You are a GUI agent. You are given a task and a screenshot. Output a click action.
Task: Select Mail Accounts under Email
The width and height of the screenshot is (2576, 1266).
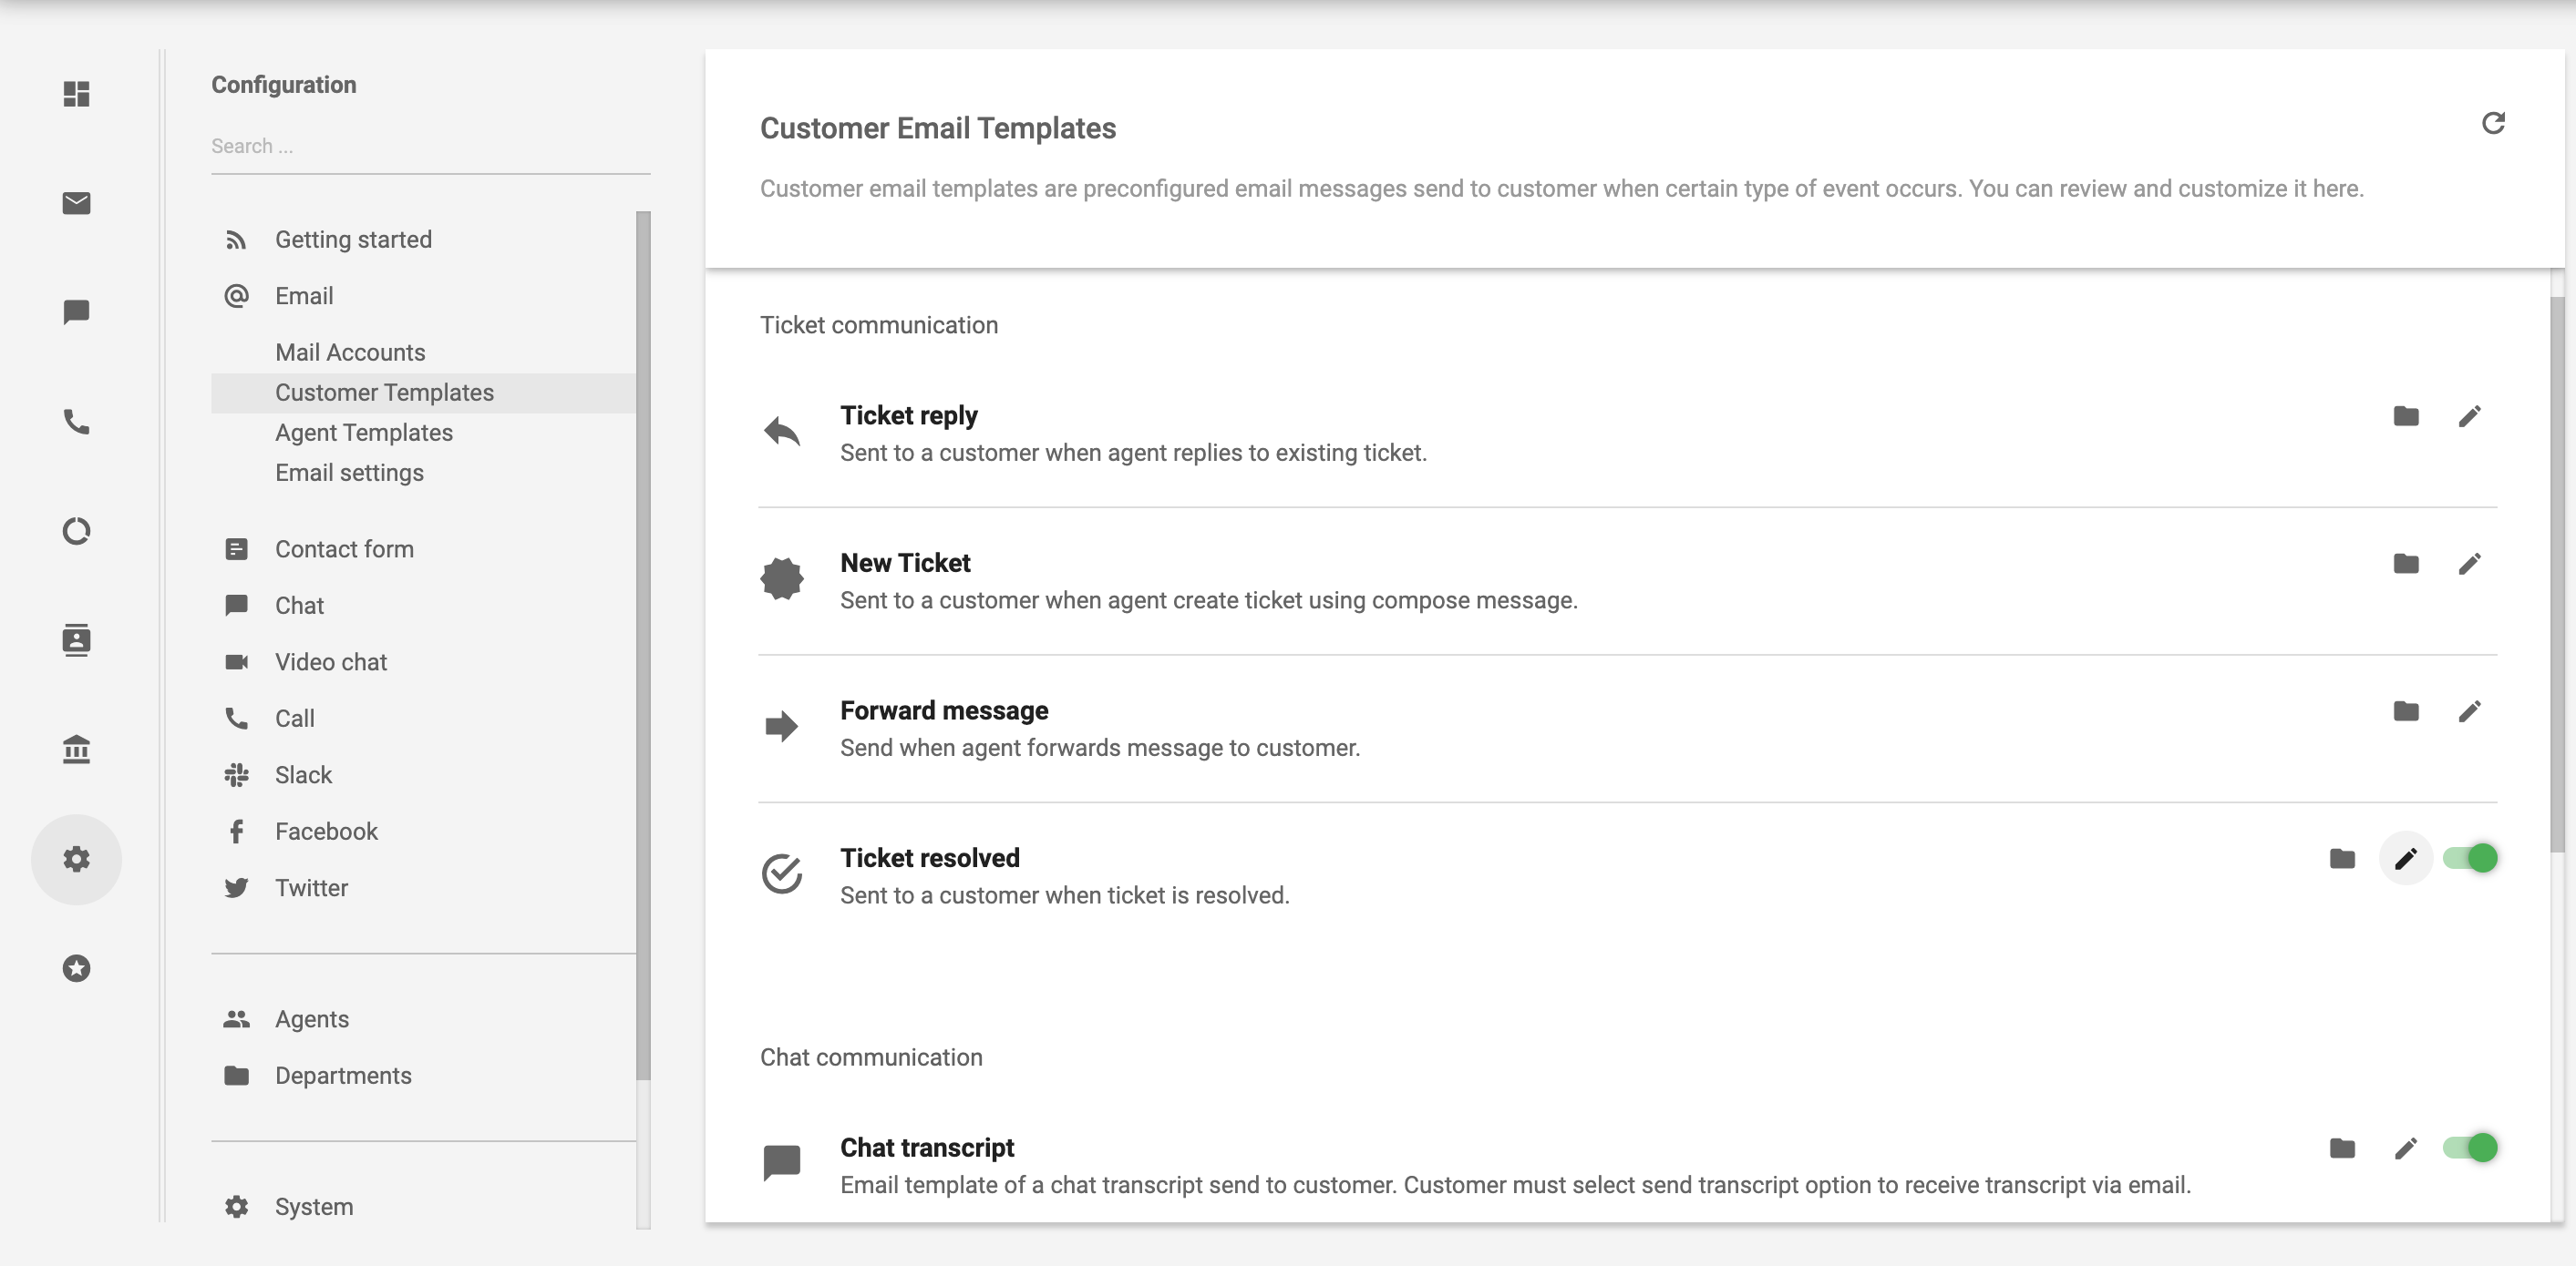click(x=350, y=352)
